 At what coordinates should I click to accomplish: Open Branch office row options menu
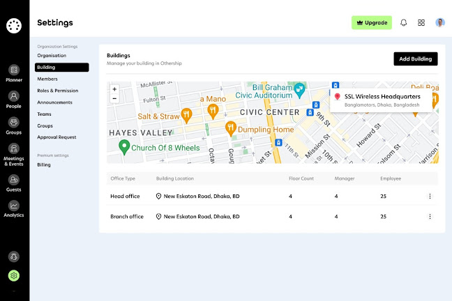tap(430, 216)
